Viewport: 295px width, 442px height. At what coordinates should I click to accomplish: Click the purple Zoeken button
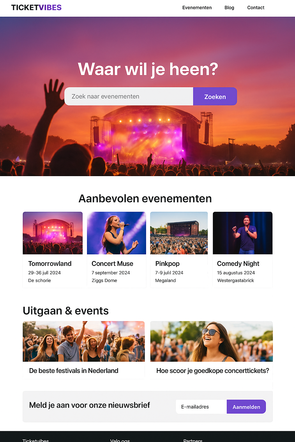(215, 96)
